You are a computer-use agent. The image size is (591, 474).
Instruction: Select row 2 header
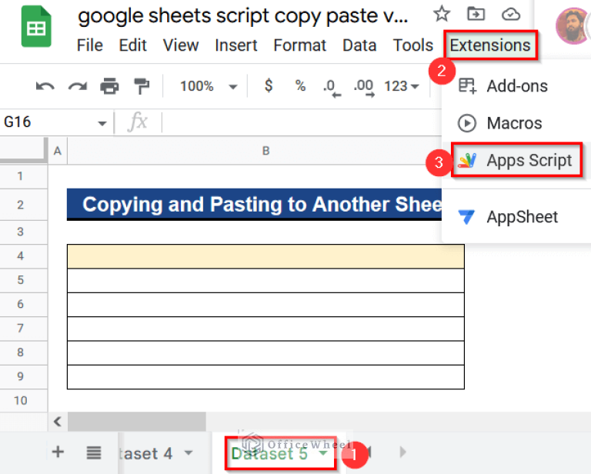pos(20,205)
